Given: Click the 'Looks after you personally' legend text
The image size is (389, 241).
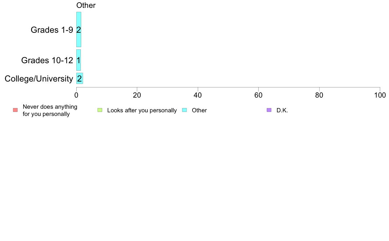Looking at the screenshot, I should 142,110.
